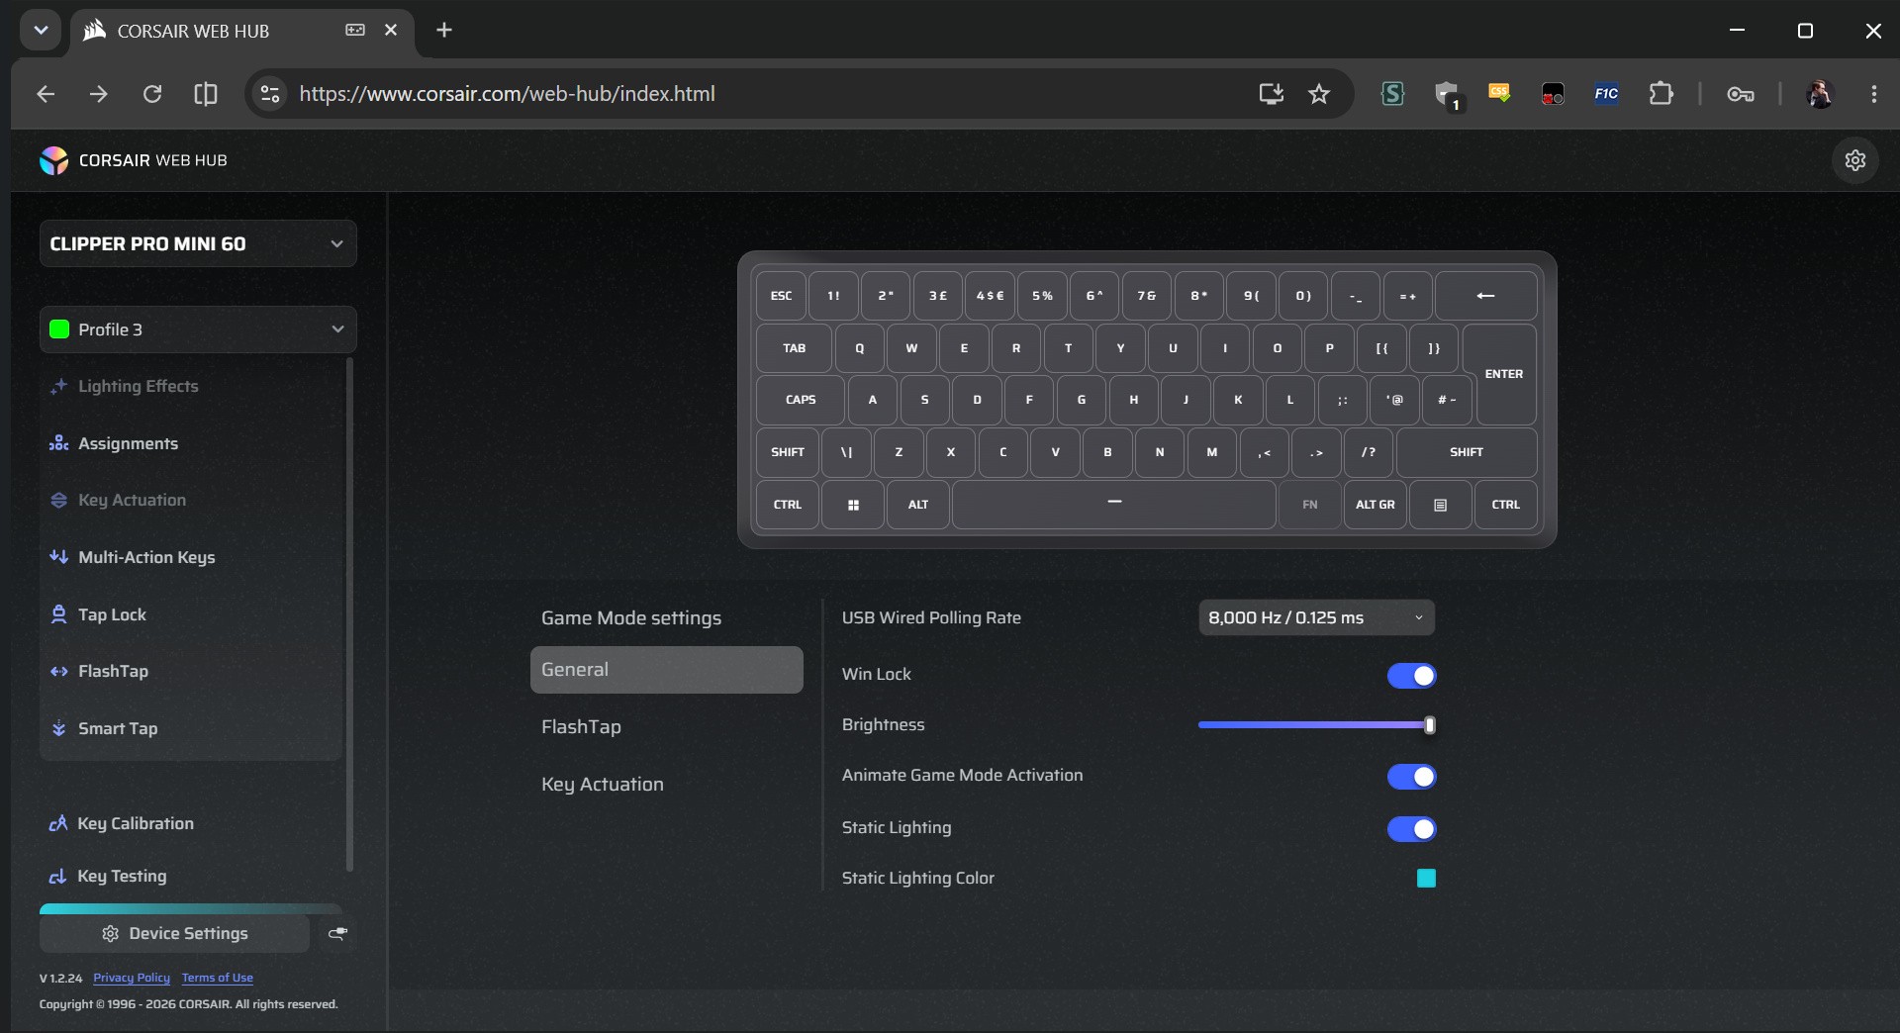This screenshot has width=1900, height=1033.
Task: Select the FN key on keyboard layout
Action: [x=1310, y=505]
